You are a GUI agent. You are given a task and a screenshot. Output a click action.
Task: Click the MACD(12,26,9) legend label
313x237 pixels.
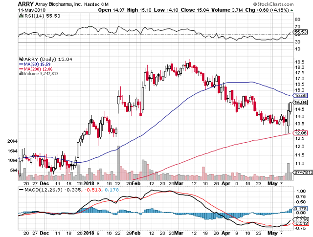pos(44,190)
